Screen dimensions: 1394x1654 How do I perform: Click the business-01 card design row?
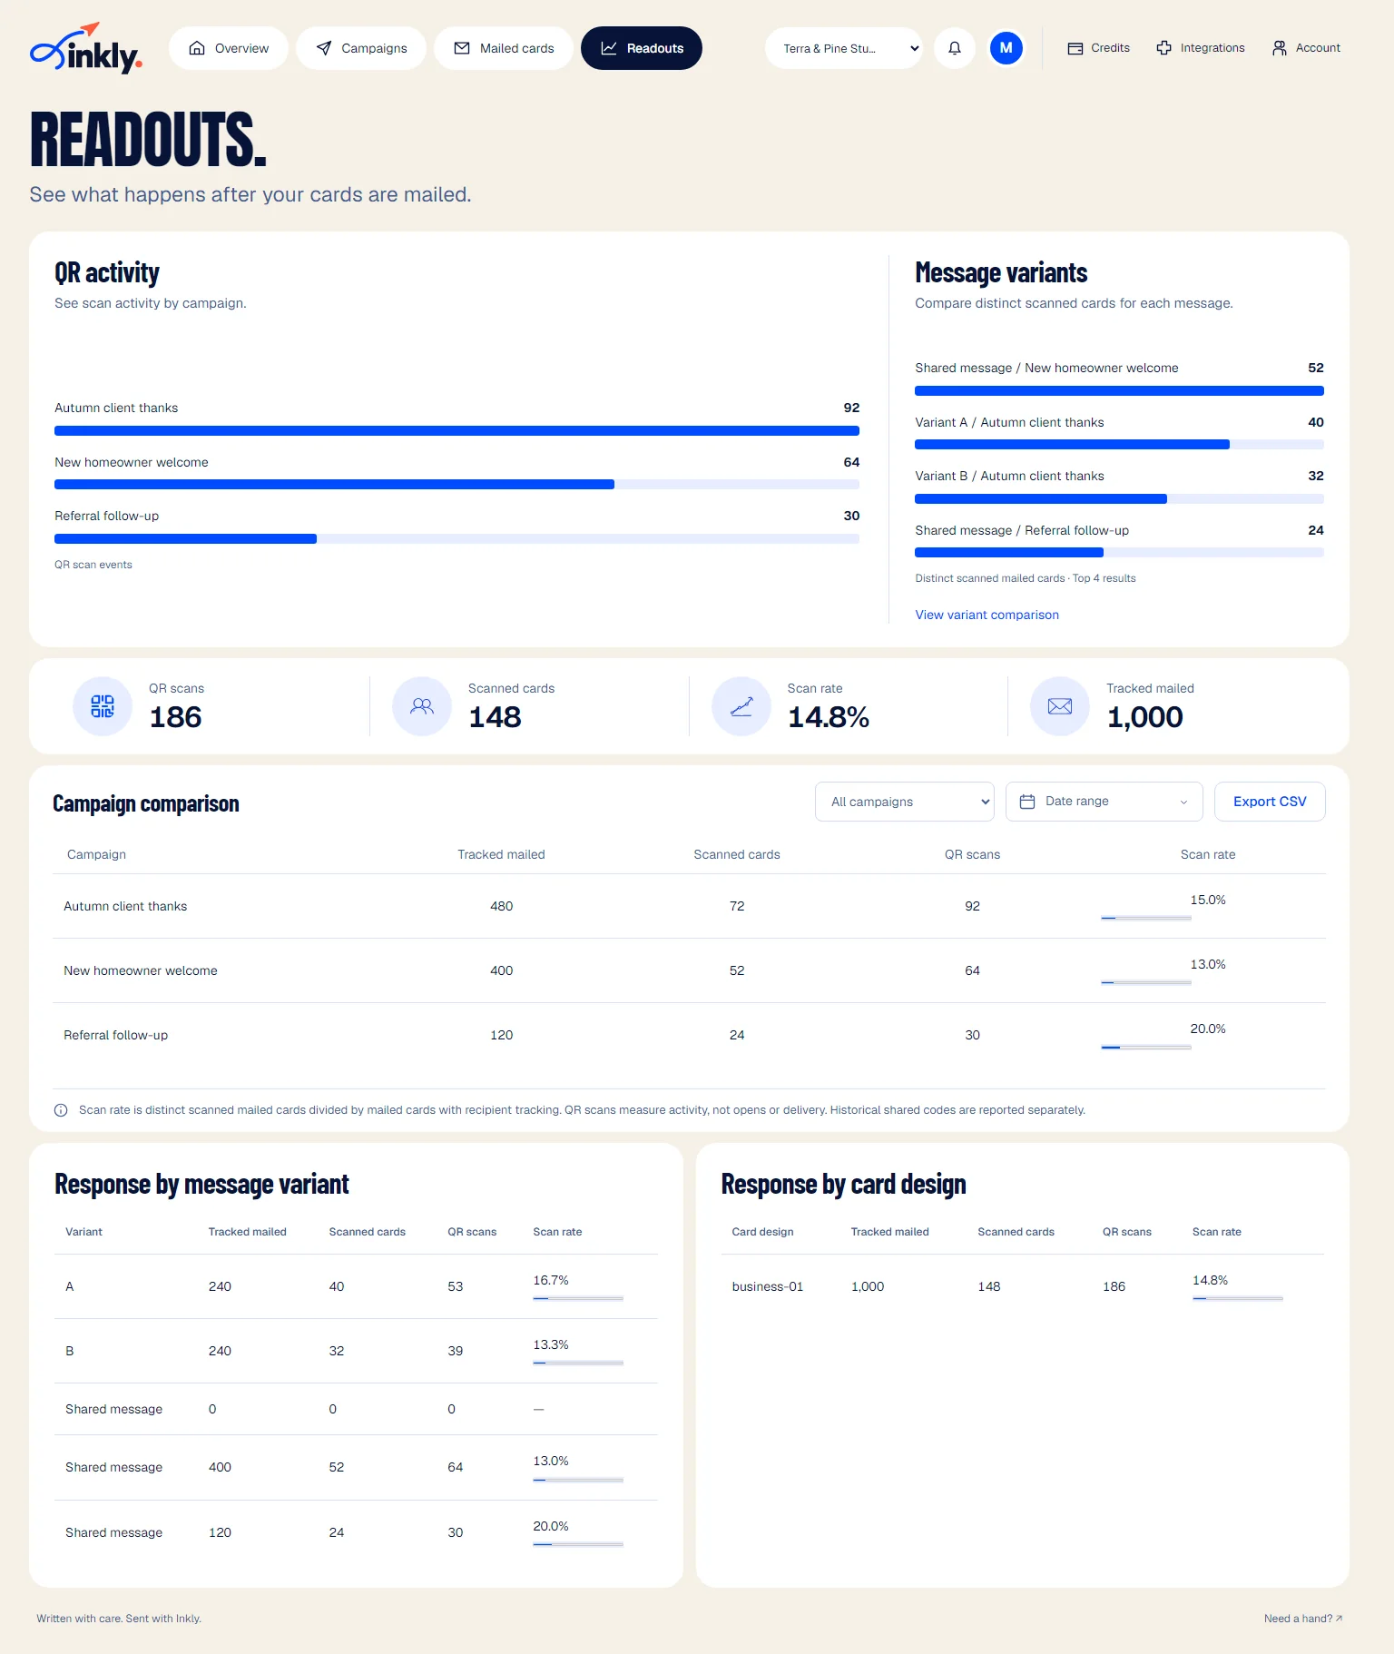point(1023,1286)
